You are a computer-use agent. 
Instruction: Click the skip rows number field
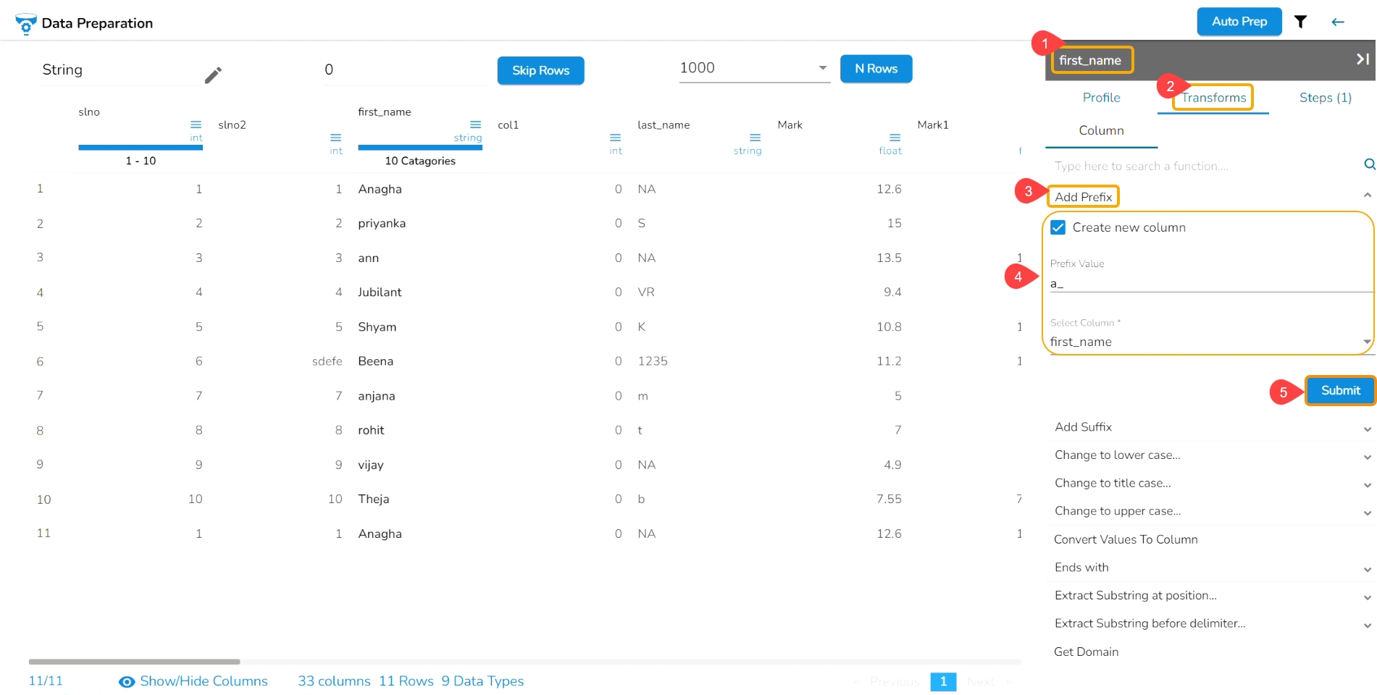(x=404, y=69)
